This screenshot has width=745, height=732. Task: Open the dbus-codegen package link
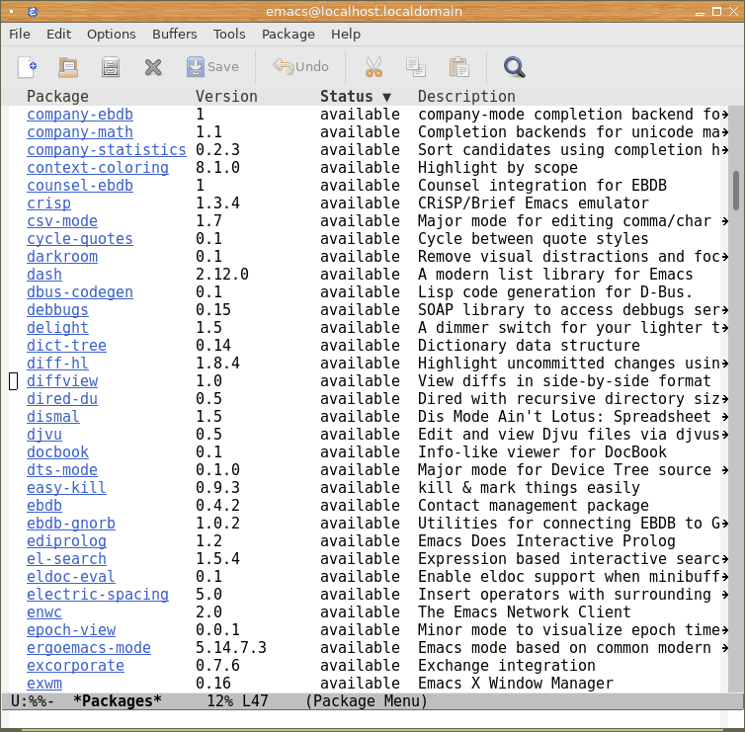point(80,292)
